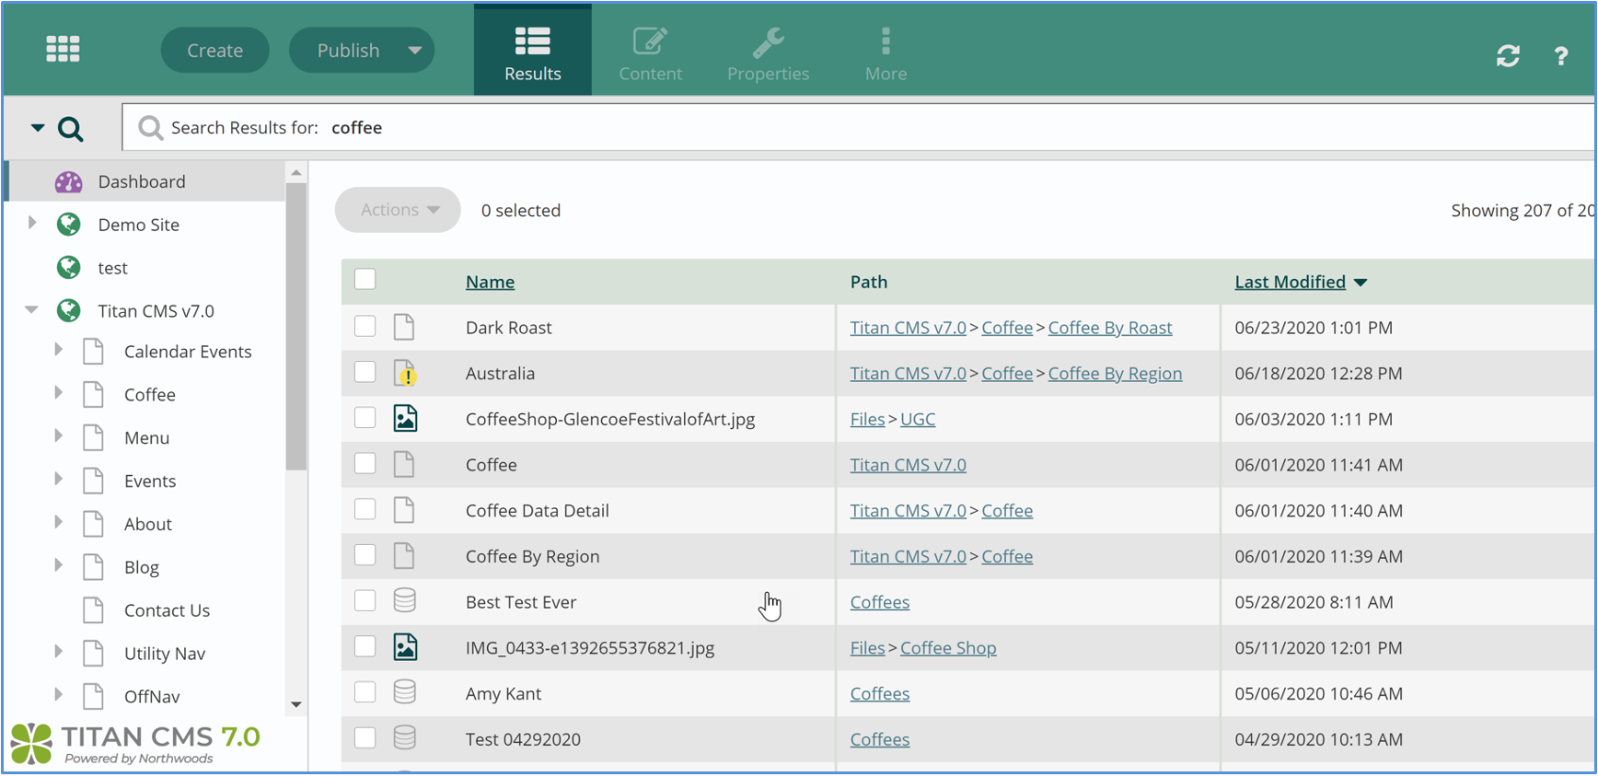Click the image icon for IMG_0433-e1392655376821.jpg
1598x777 pixels.
405,647
